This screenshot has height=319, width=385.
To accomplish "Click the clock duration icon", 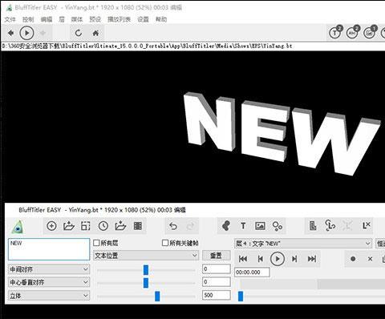I will tap(103, 226).
